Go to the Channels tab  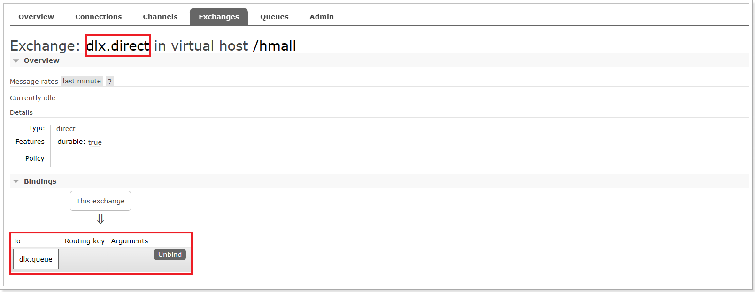tap(160, 17)
